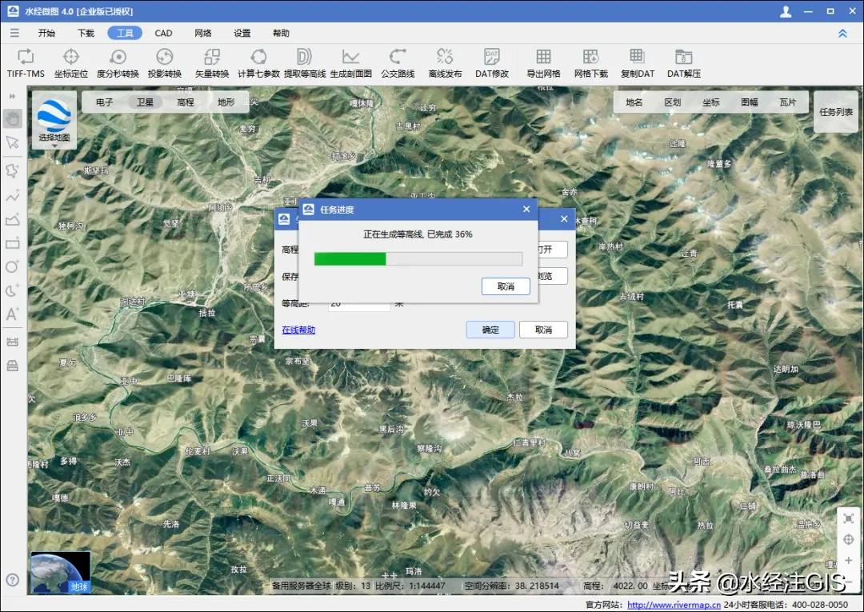
Task: Click the hamburger menu icon
Action: [x=14, y=33]
